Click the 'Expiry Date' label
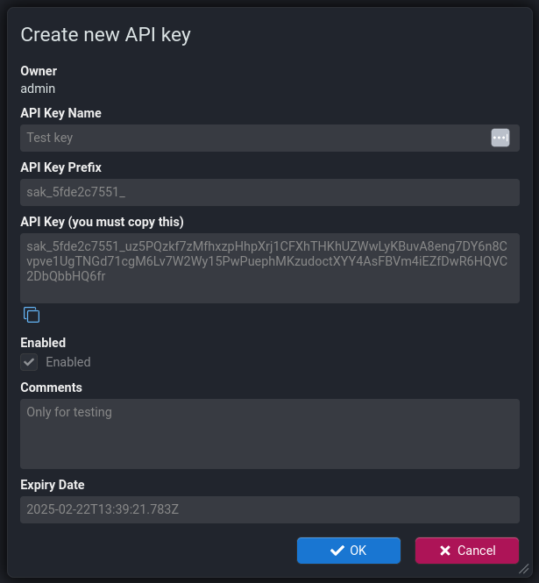The image size is (539, 583). click(x=53, y=485)
